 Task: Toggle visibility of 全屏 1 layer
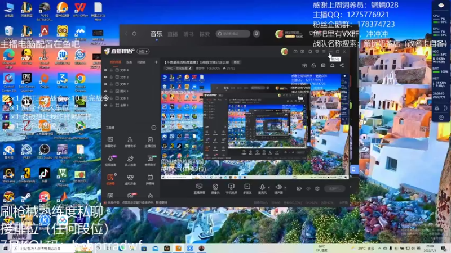105,105
